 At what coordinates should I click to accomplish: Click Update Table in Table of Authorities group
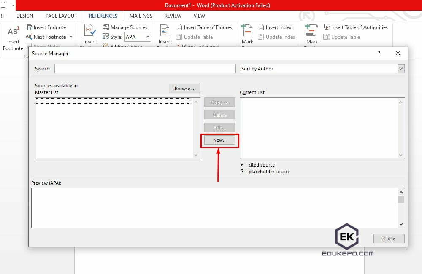pyautogui.click(x=342, y=37)
